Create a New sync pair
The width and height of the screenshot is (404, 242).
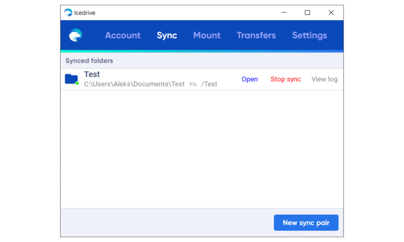tap(306, 222)
